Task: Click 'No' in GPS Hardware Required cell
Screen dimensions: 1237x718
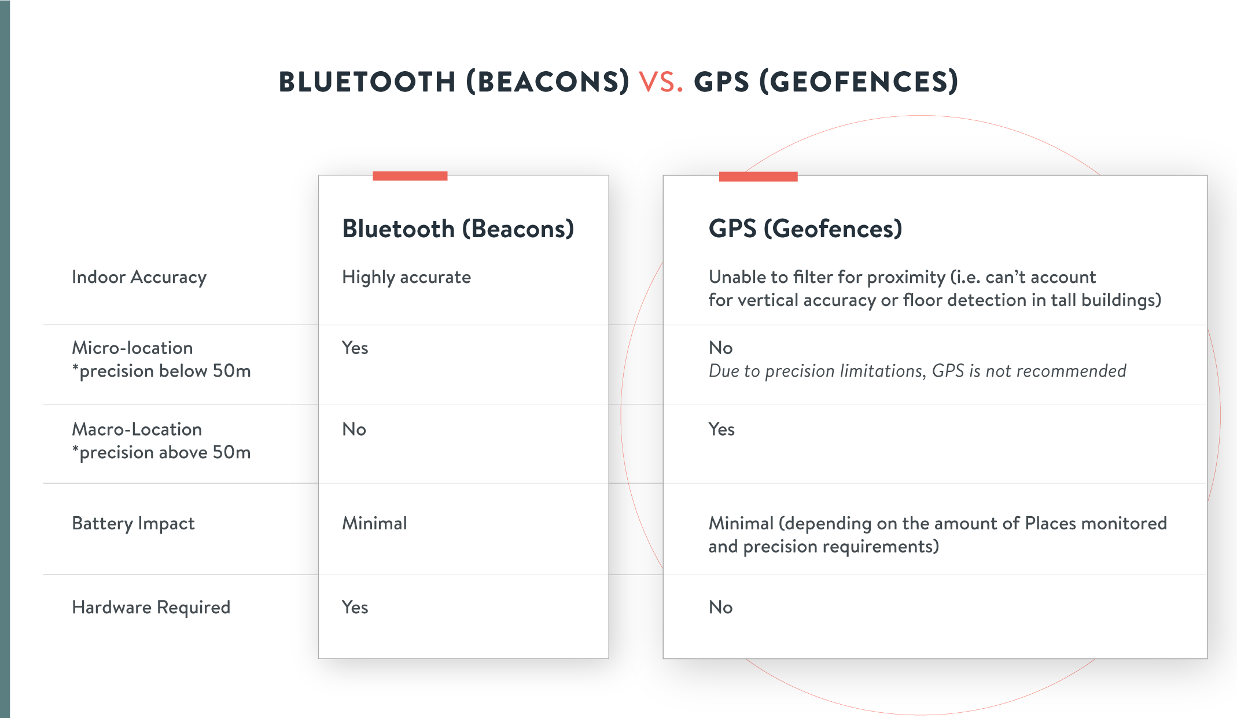Action: (x=721, y=607)
